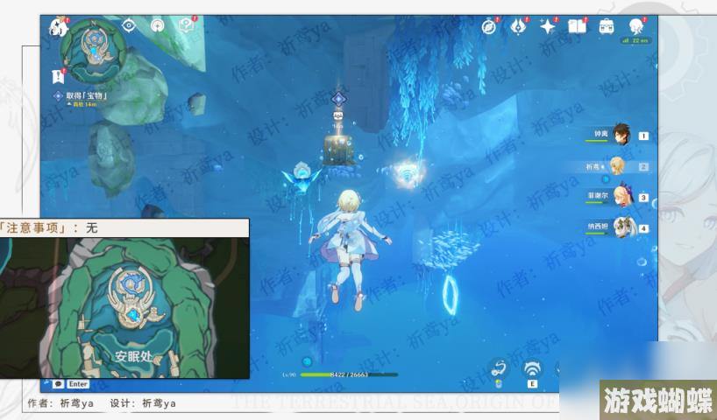Click the Enter chat button
The image size is (717, 420).
click(78, 384)
